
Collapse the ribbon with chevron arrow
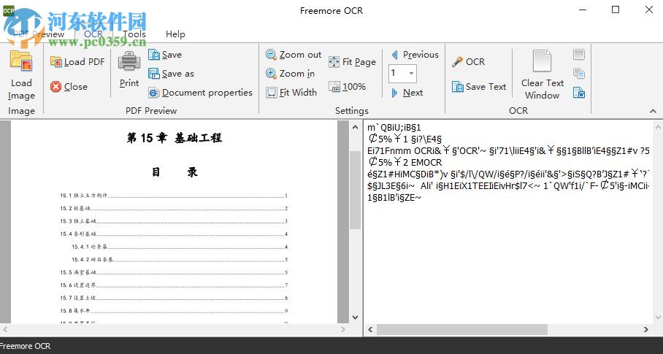(653, 111)
